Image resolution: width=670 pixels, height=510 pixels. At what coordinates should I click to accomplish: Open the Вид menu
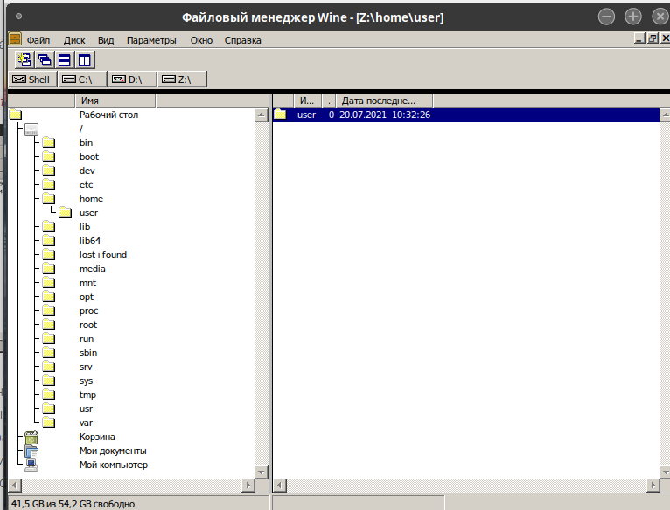tap(106, 40)
